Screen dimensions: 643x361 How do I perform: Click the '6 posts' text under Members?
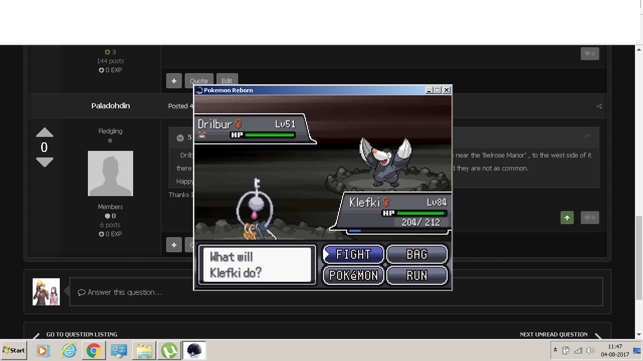point(111,225)
